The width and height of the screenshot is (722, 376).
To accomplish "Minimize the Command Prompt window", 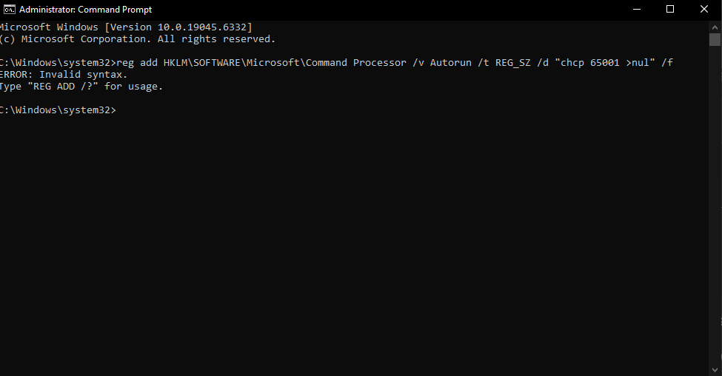I will coord(637,9).
